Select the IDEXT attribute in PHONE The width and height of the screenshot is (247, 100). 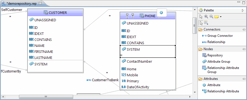pyautogui.click(x=129, y=37)
